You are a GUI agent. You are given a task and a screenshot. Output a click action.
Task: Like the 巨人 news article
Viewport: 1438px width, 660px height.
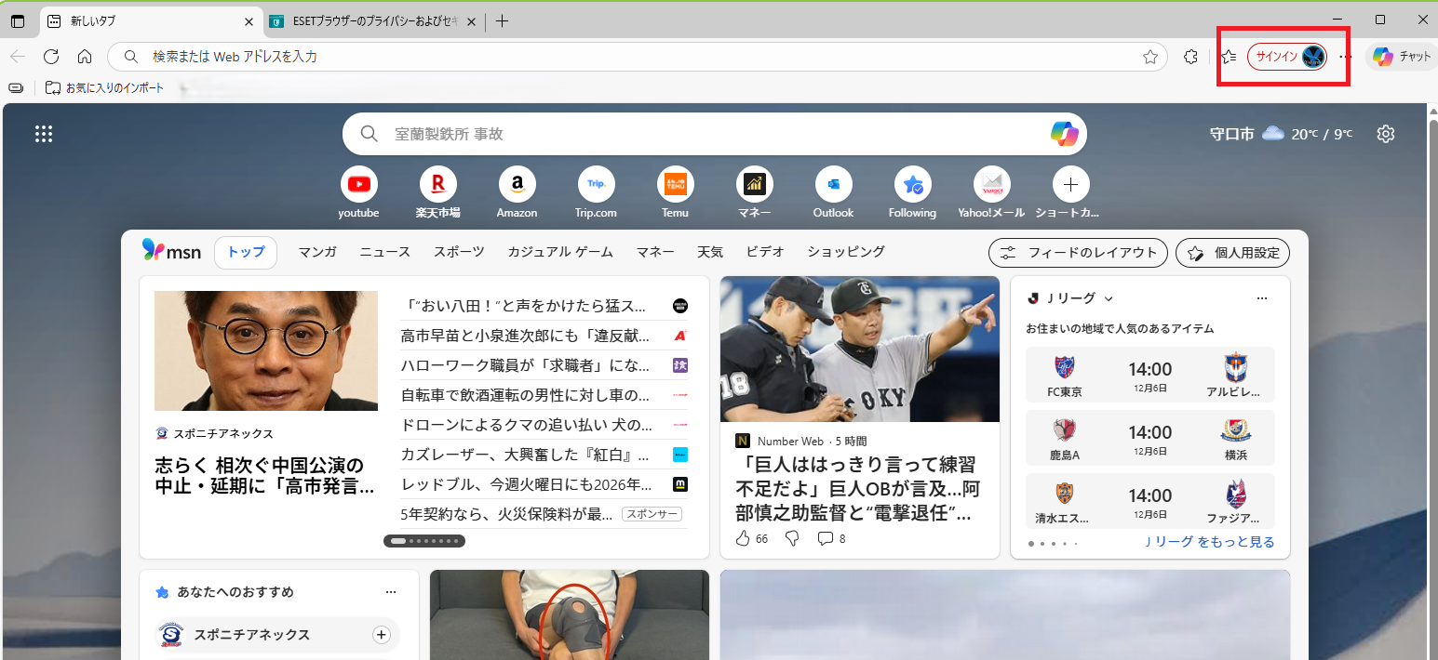pyautogui.click(x=743, y=538)
